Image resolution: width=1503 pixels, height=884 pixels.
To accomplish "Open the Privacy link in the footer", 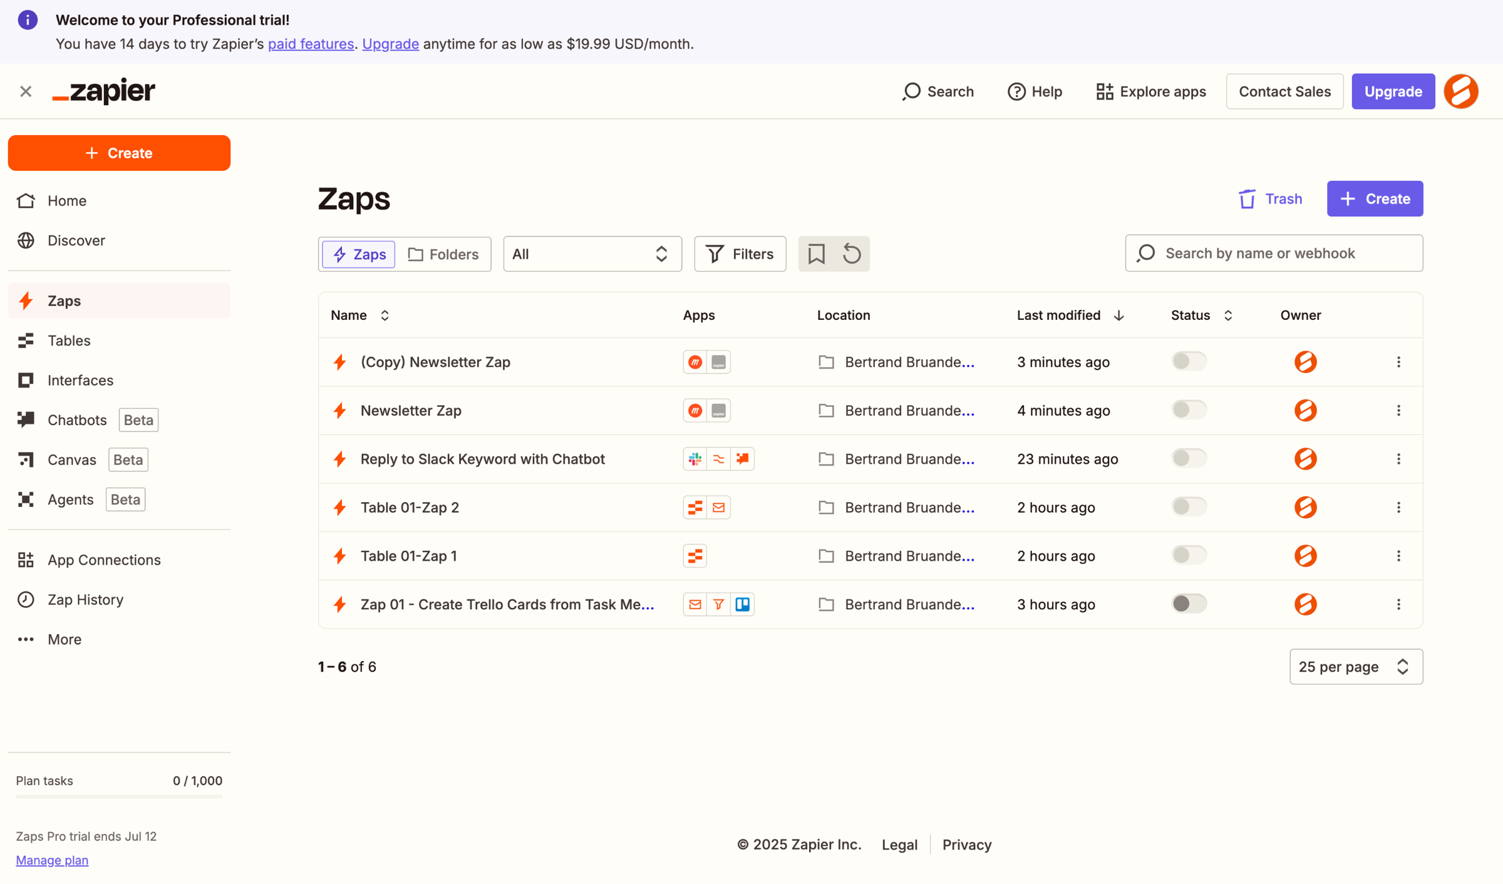I will coord(966,845).
